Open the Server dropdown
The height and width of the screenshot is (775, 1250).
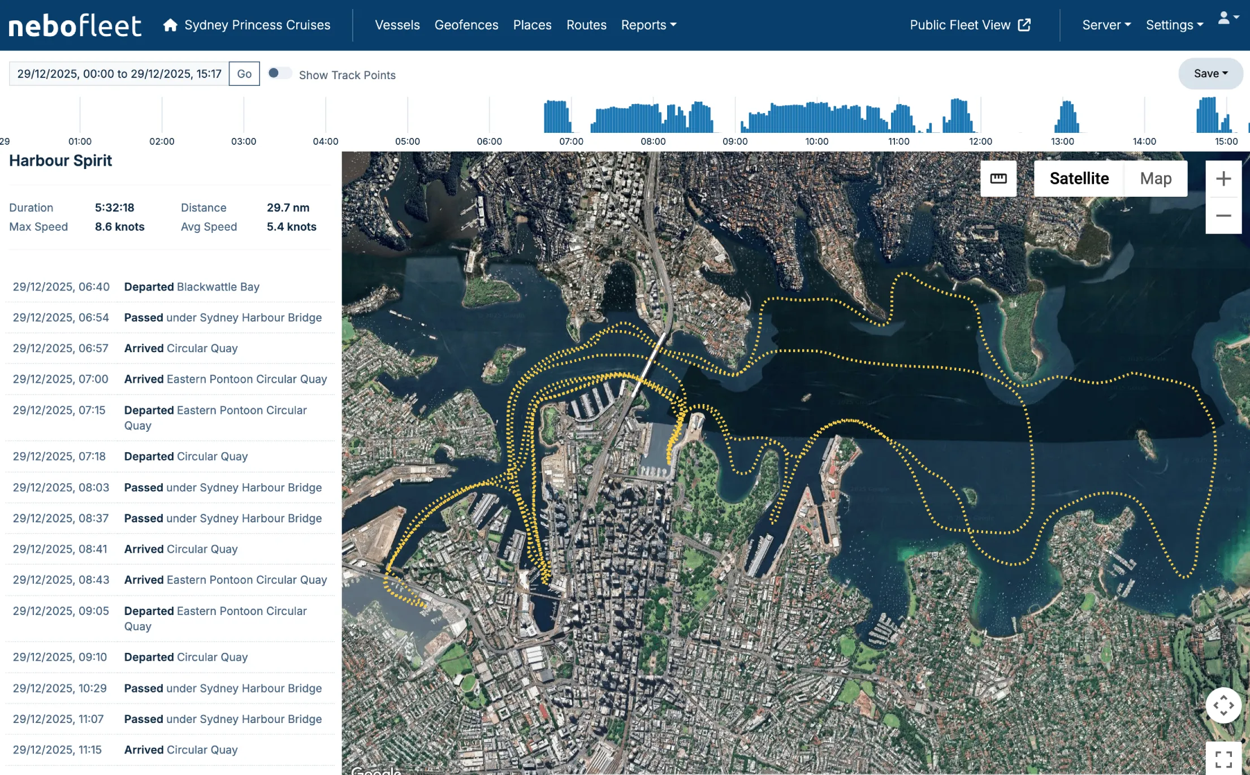coord(1106,25)
